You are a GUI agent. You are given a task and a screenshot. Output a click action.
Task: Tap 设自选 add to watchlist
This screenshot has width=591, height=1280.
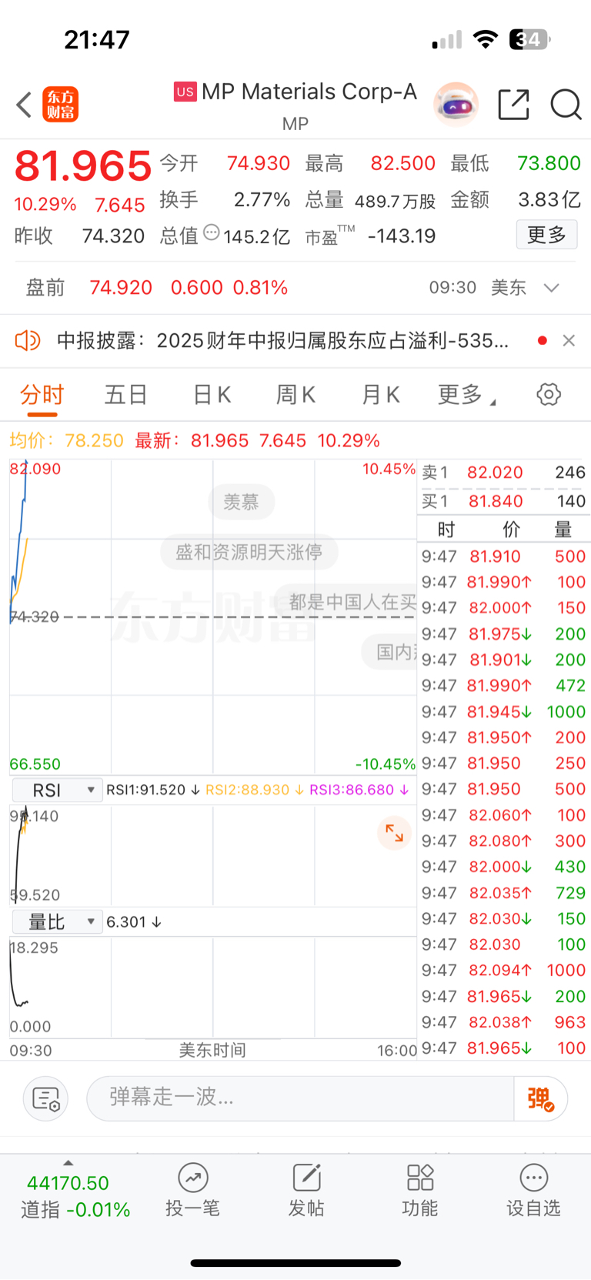click(x=533, y=1190)
